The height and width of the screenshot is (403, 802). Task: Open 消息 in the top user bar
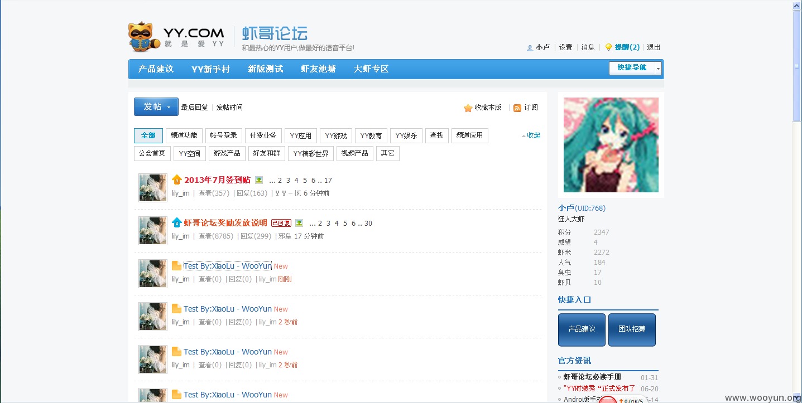tap(588, 47)
